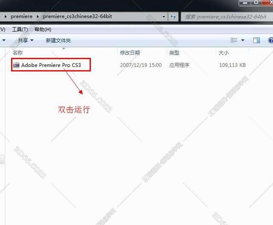Click in the search box
This screenshot has width=273, height=225.
[x=226, y=17]
